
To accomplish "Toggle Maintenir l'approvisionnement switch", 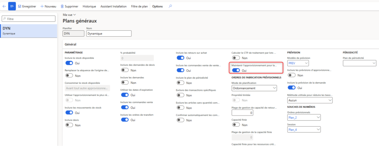I will pos(236,70).
